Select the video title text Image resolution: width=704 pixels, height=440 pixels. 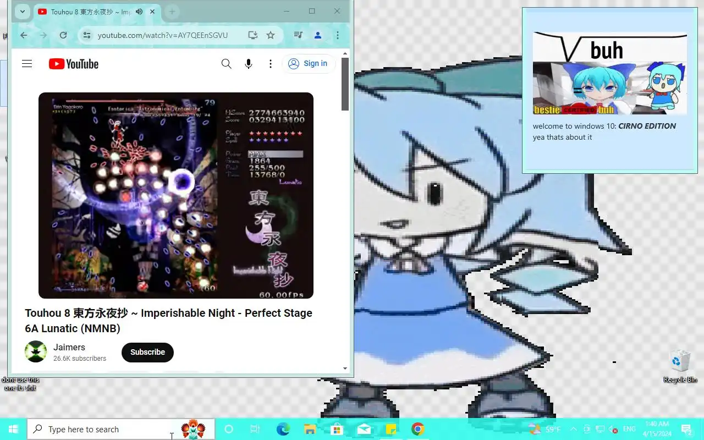point(168,321)
